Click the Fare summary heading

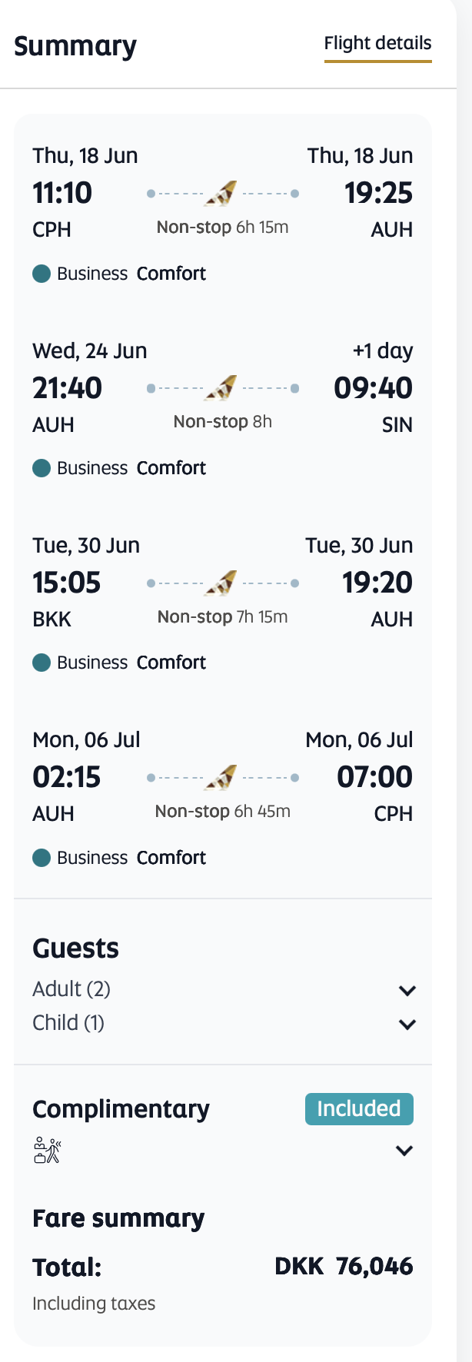pyautogui.click(x=118, y=1218)
